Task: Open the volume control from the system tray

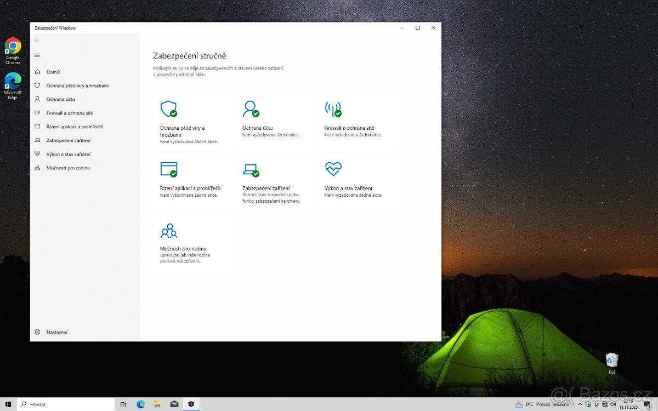Action: [x=613, y=404]
